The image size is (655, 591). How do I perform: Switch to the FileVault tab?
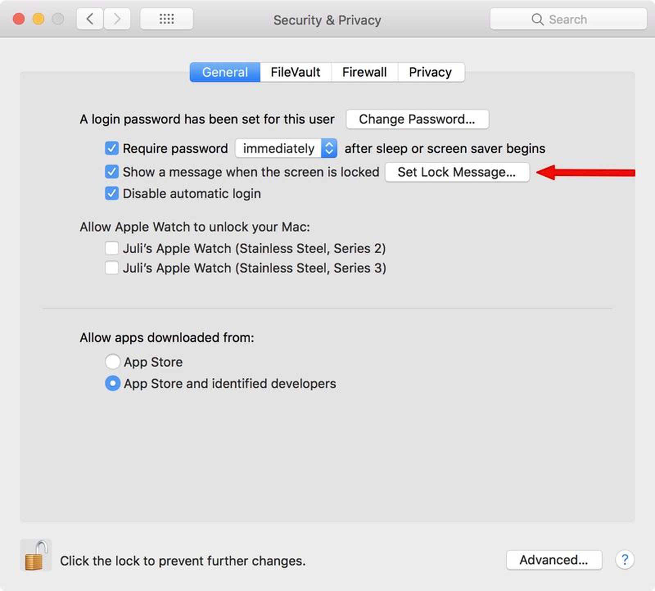coord(295,72)
